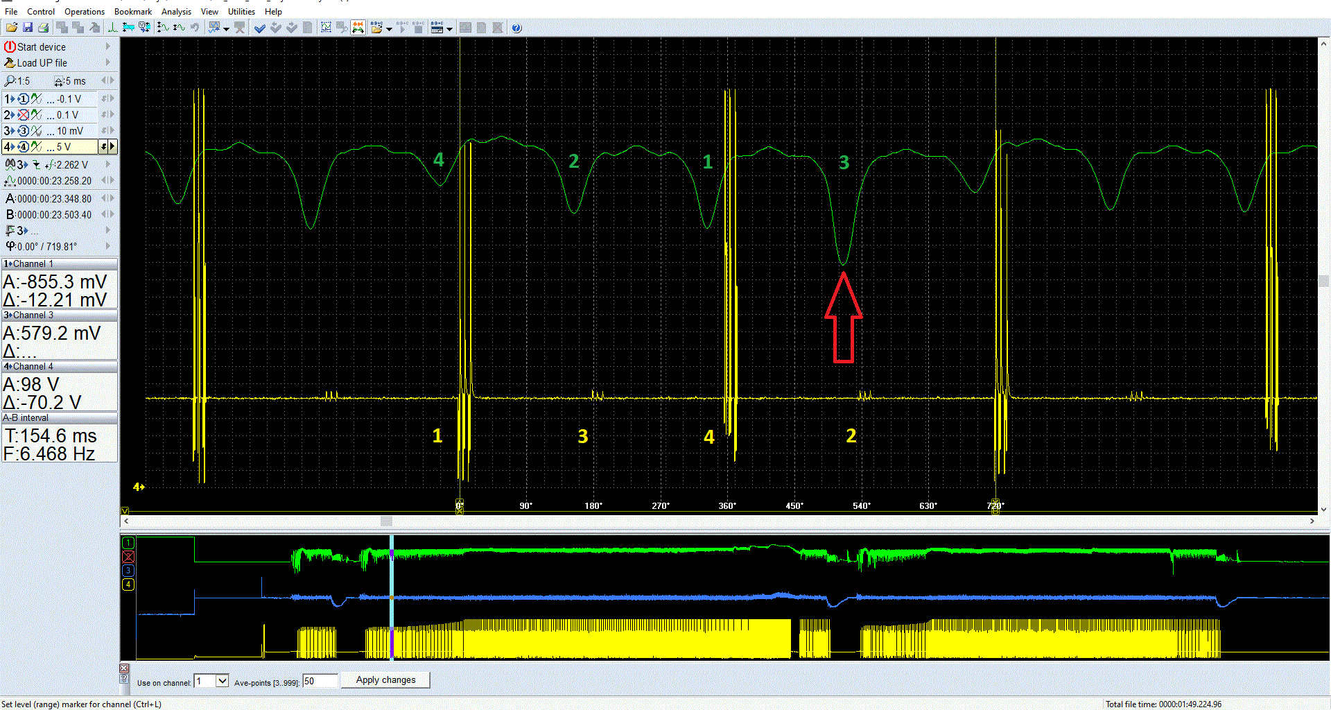Click the 720° timeline marker B
The image size is (1331, 710).
995,505
